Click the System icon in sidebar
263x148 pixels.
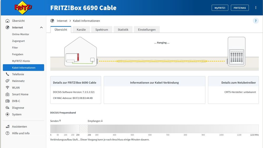(7, 114)
